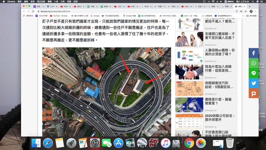Open System Preferences from the Dock

tap(95, 143)
